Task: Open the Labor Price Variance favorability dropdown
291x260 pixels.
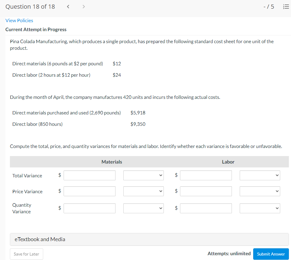Action: pyautogui.click(x=260, y=191)
